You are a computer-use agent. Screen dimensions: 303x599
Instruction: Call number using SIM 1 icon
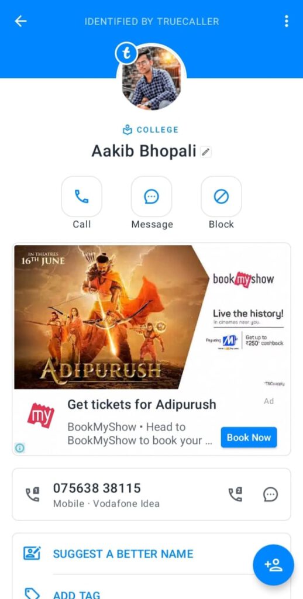pos(32,494)
